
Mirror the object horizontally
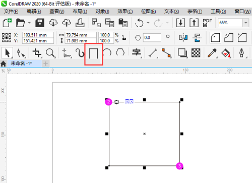pos(183,37)
